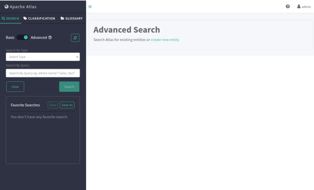
Task: Click the Apache Atlas globe logo icon
Action: click(x=7, y=7)
